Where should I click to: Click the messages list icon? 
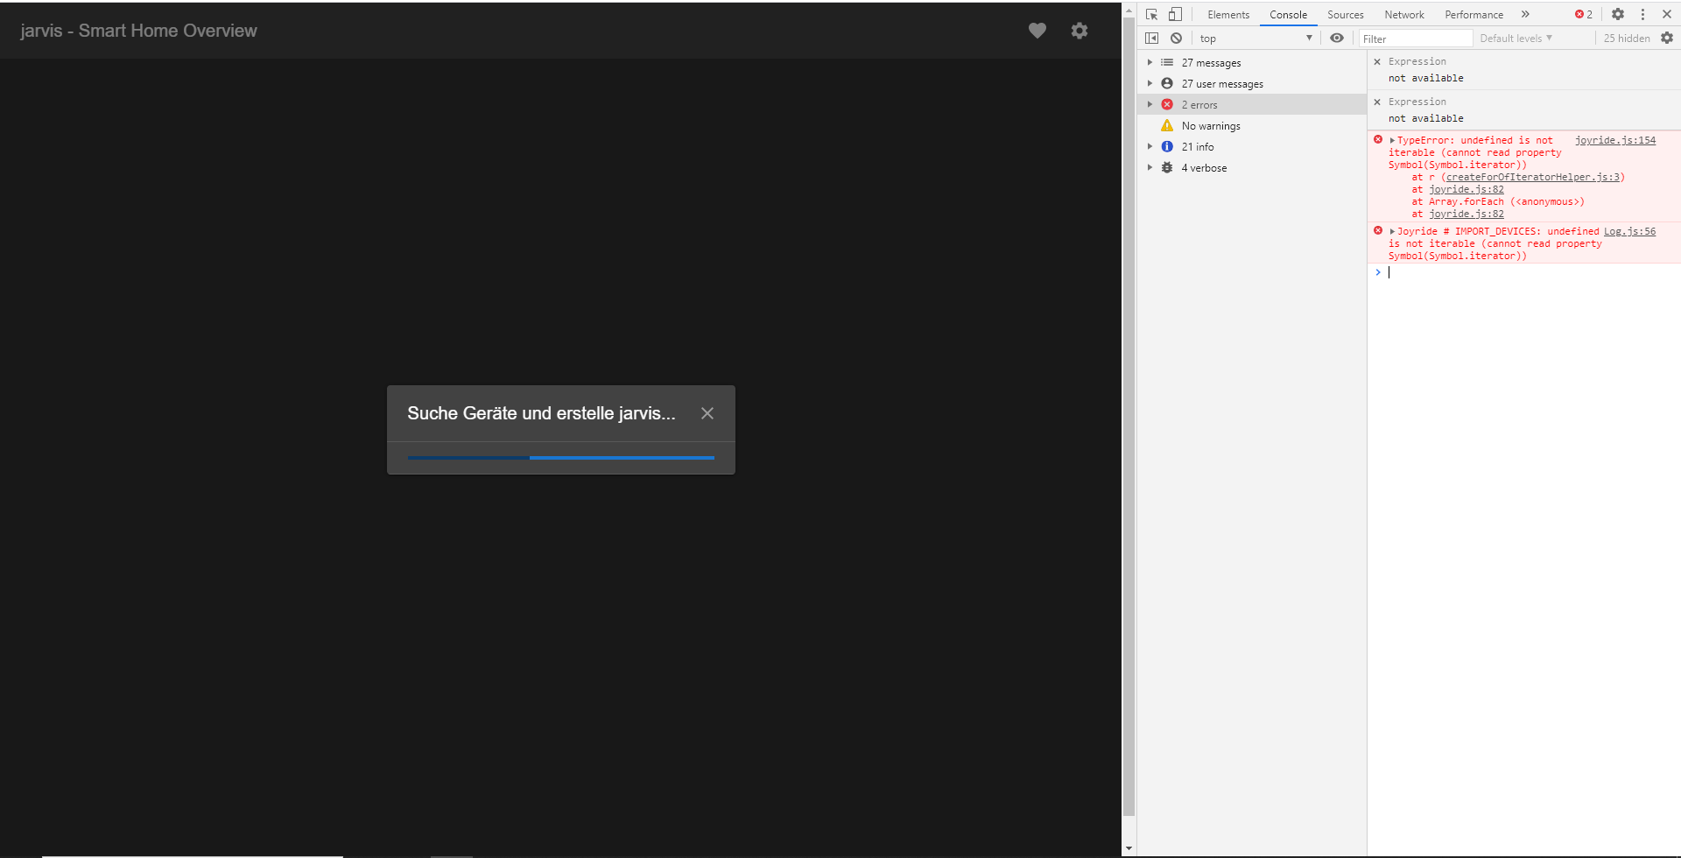click(x=1167, y=63)
